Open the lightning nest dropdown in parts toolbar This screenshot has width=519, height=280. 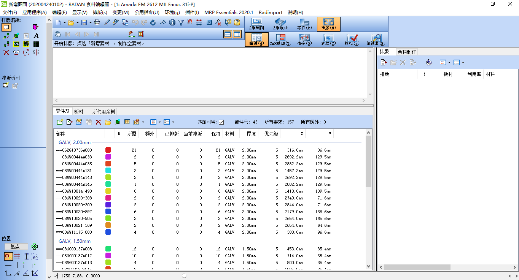point(143,122)
